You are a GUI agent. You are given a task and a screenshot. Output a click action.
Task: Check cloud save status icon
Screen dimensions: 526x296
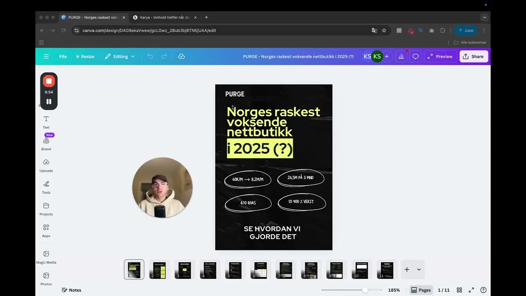tap(182, 56)
